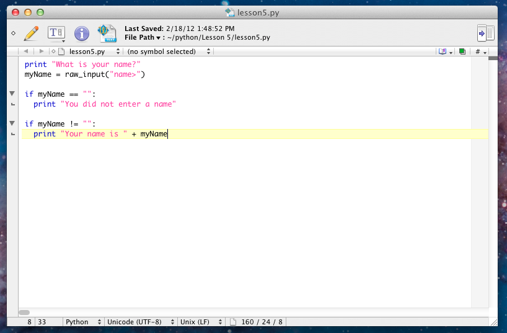
Task: Open the includes popup in navigation bar
Action: click(444, 51)
